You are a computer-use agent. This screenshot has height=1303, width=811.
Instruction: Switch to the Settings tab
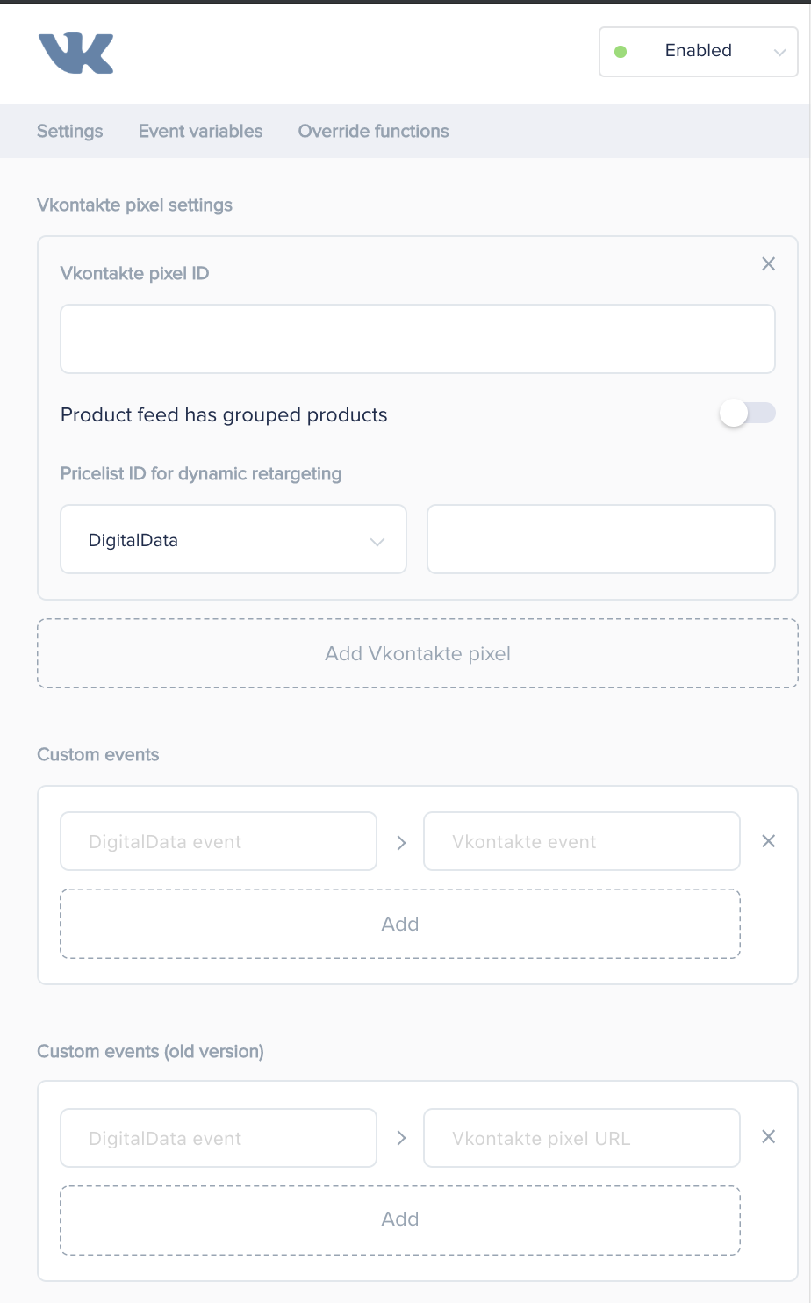coord(70,132)
